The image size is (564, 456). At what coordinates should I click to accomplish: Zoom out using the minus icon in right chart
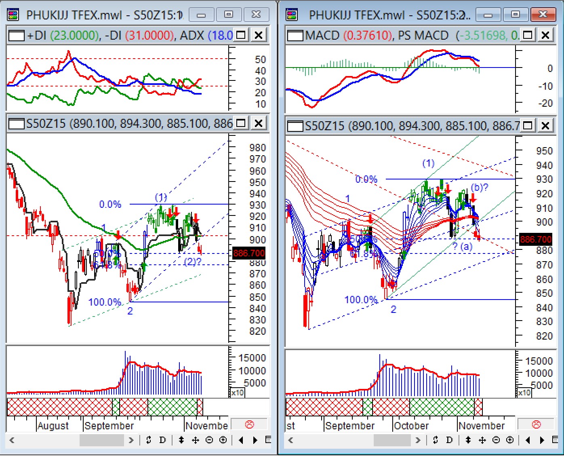[496, 440]
